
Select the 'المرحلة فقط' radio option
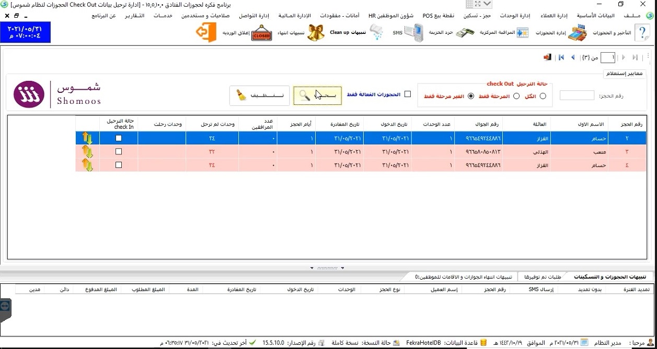(516, 96)
